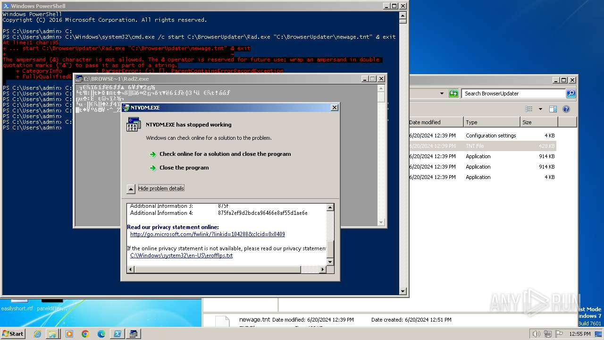Click the magnifier search button in Explorer

(571, 93)
